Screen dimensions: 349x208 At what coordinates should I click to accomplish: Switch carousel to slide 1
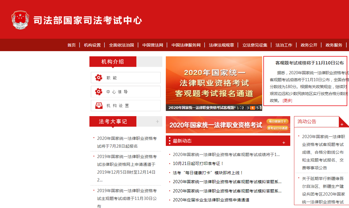pos(238,108)
